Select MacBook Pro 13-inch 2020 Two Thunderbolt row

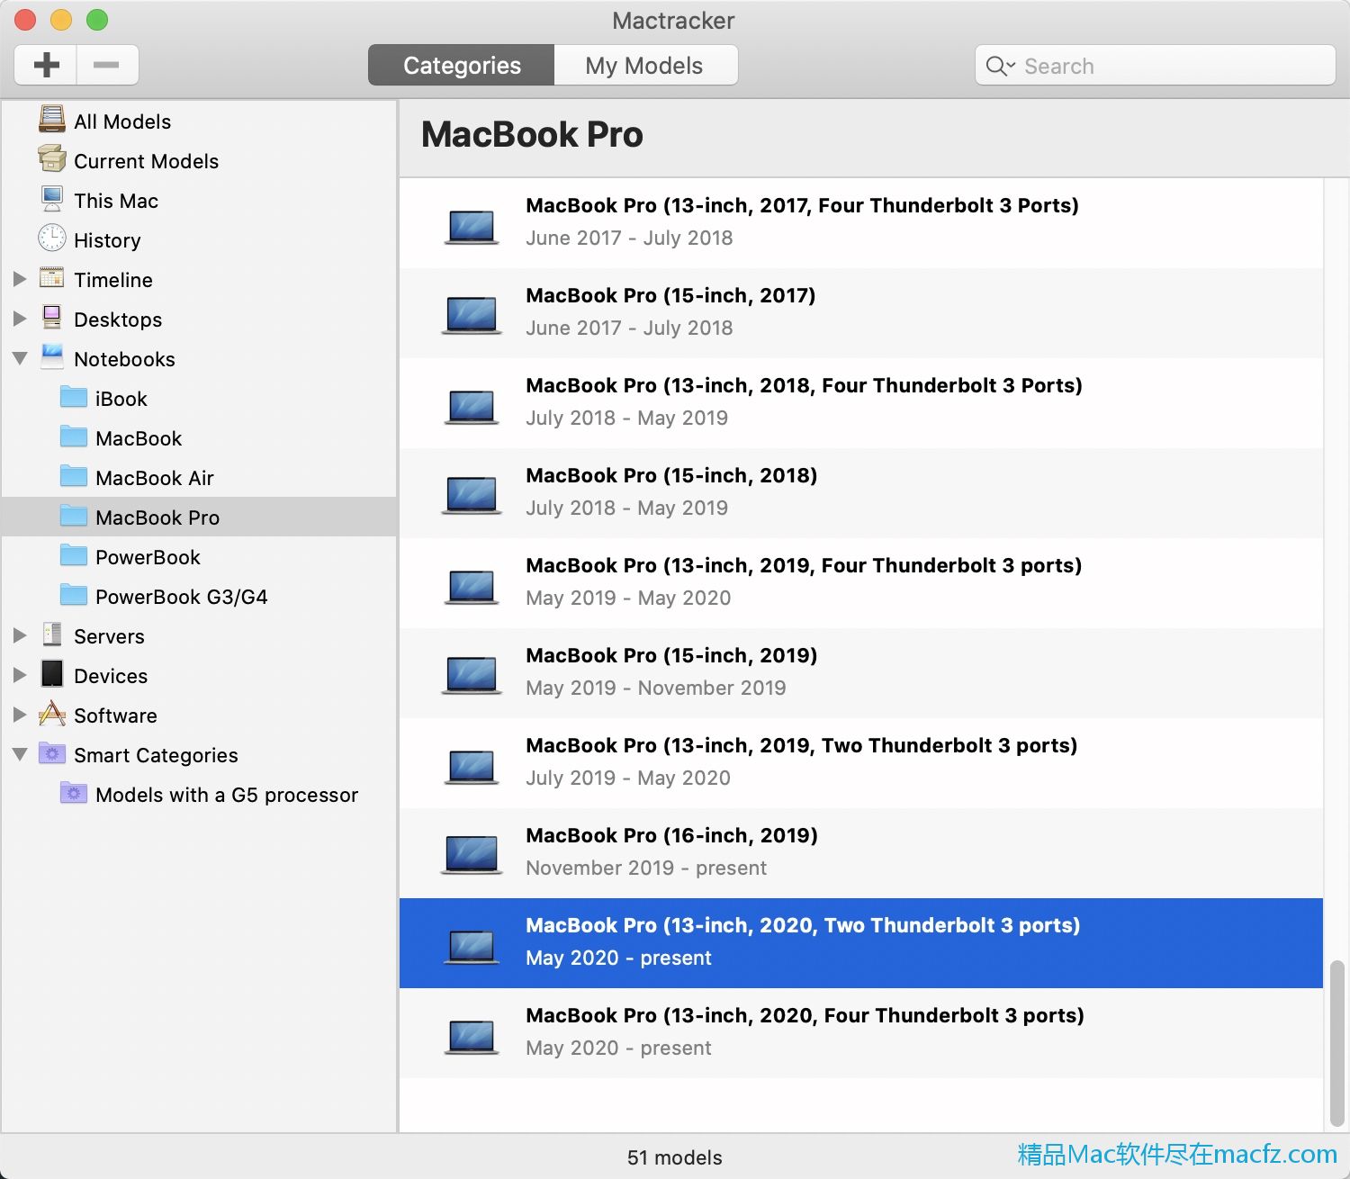click(861, 943)
